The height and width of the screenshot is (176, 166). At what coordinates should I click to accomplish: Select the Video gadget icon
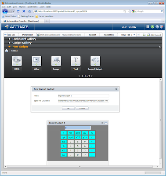pos(36,61)
